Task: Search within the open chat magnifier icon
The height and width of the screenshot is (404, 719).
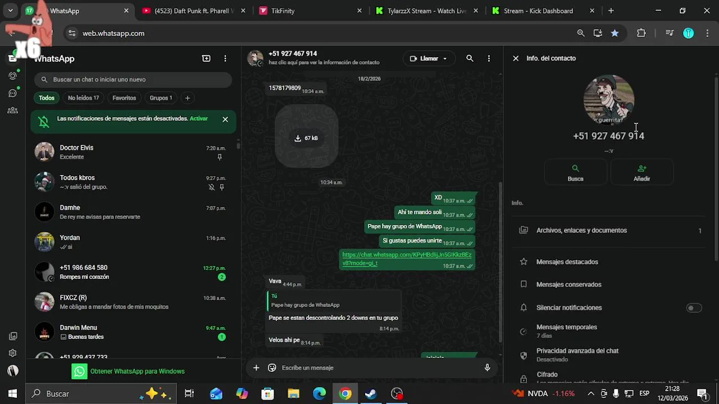Action: [470, 58]
